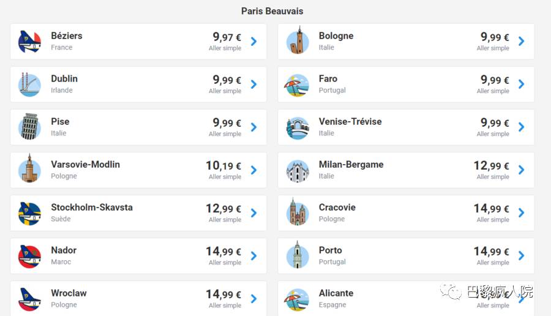
Task: Click the Paris Beauvais heading
Action: [x=272, y=11]
